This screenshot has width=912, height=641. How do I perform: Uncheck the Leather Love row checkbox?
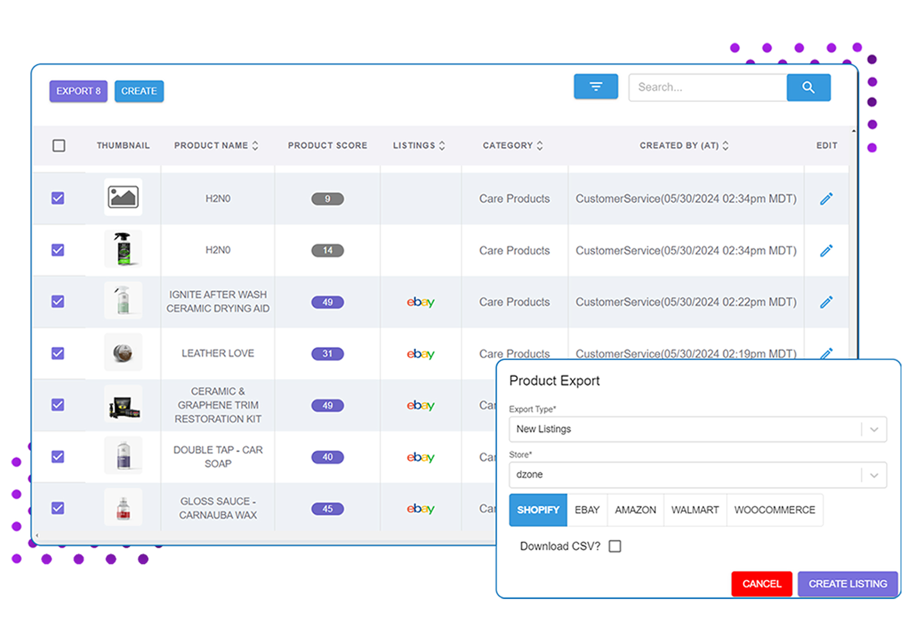click(x=58, y=353)
